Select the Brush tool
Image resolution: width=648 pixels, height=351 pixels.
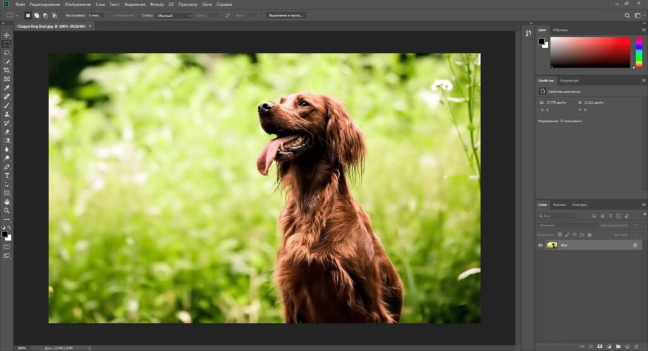6,105
